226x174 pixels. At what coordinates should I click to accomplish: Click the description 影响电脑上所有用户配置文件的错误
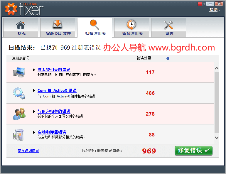point(67,75)
